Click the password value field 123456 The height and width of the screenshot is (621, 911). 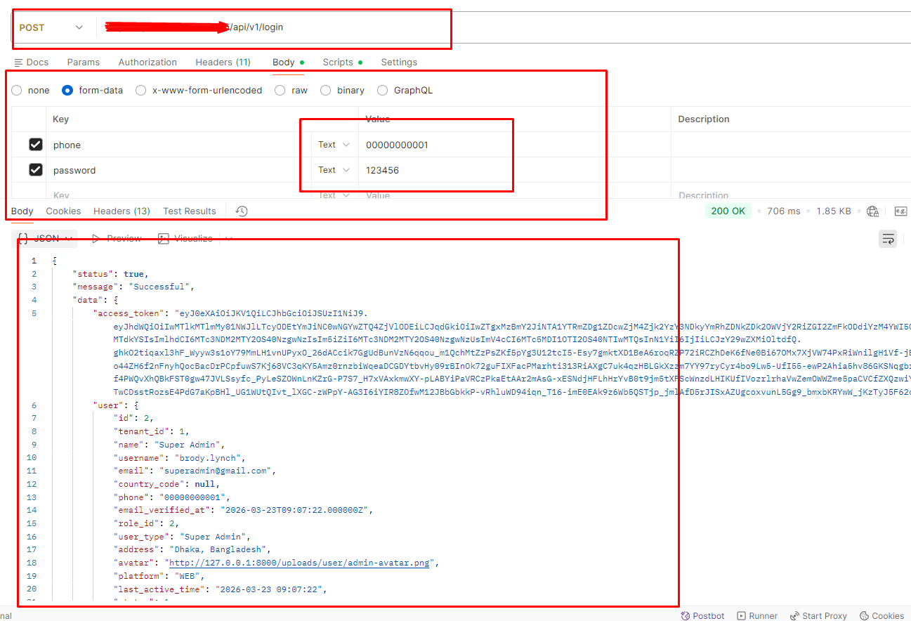[383, 170]
